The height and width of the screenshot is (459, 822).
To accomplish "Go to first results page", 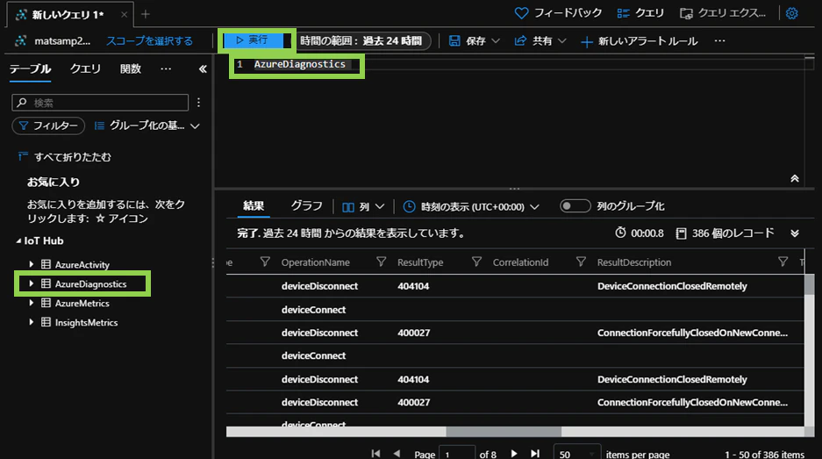I will click(375, 453).
